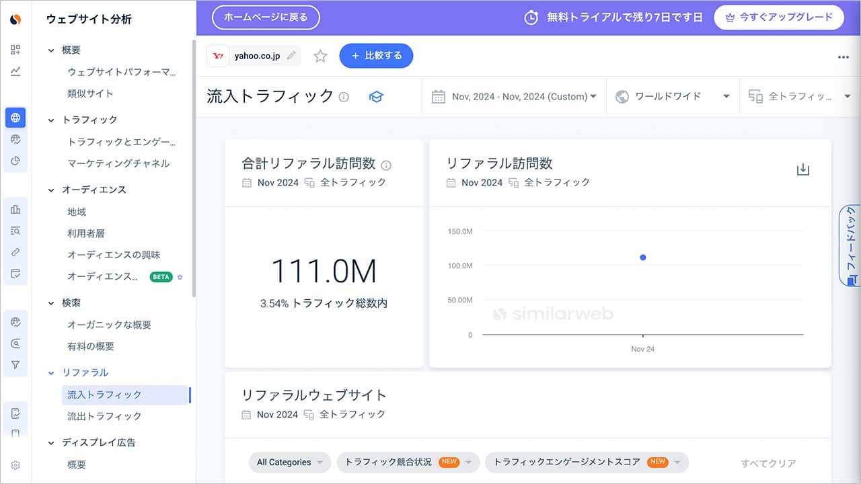This screenshot has width=861, height=484.
Task: Open the graduation cap learning icon
Action: pos(376,97)
